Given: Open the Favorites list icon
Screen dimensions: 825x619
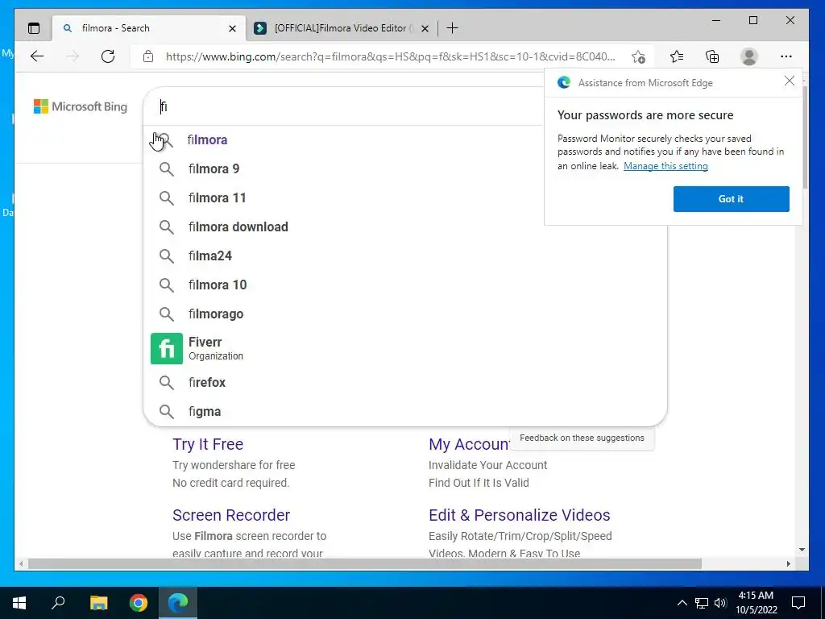Looking at the screenshot, I should (x=677, y=56).
